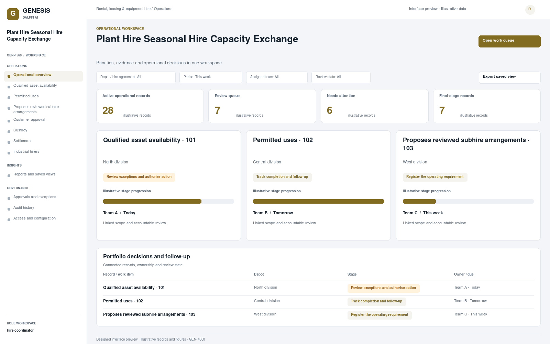Select Operational overview in sidebar
This screenshot has height=344, width=550.
pyautogui.click(x=43, y=76)
